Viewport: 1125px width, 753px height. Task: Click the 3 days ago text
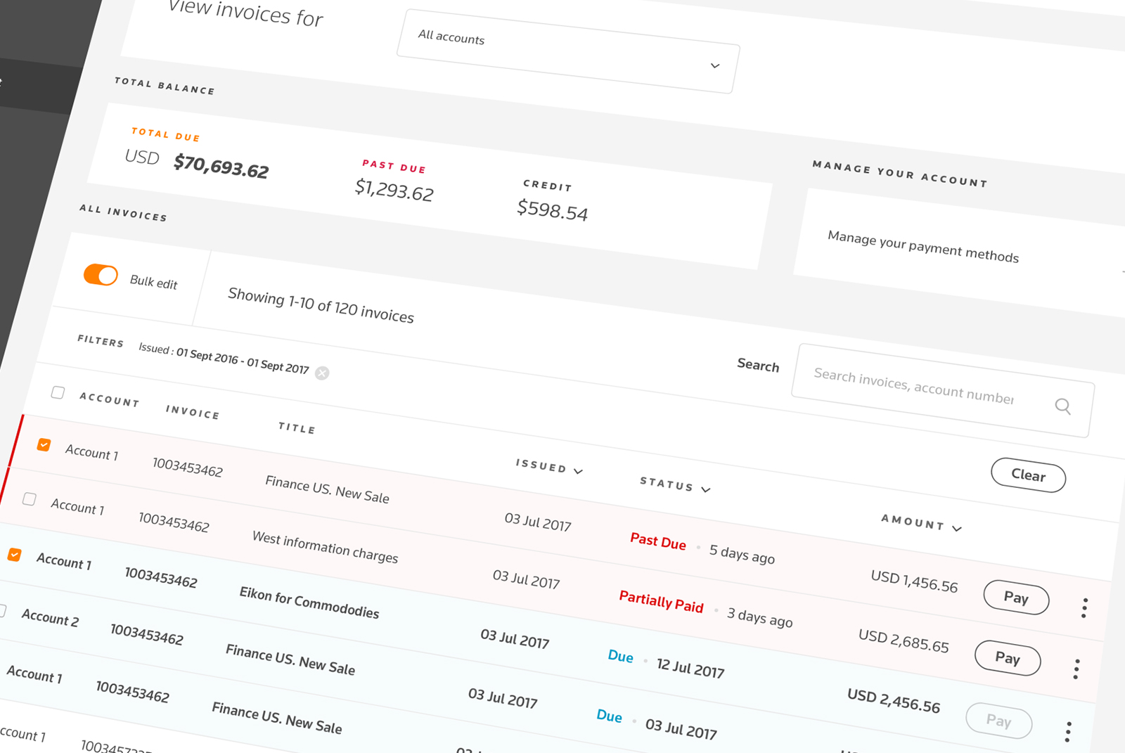[x=759, y=617]
